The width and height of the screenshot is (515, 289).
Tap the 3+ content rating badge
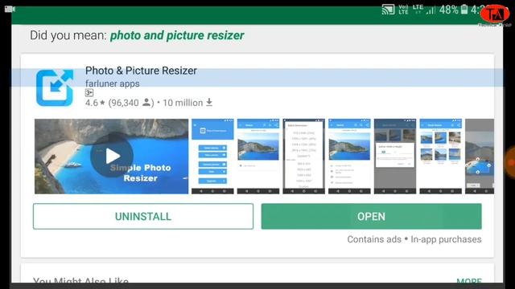point(89,93)
